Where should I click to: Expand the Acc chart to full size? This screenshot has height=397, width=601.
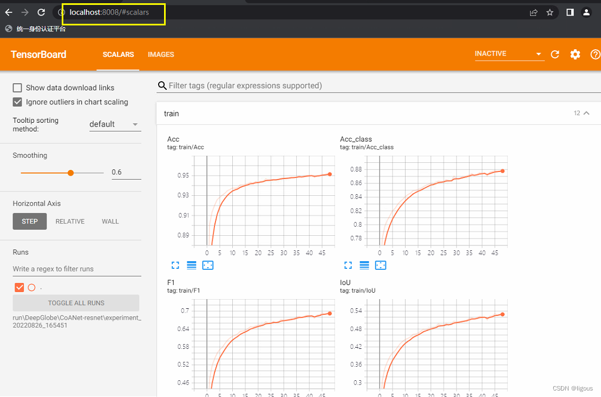(175, 266)
